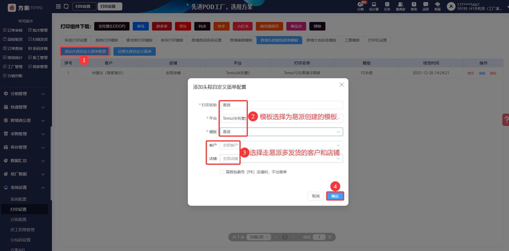Click 取消 to cancel the dialog
The height and width of the screenshot is (251, 509).
click(316, 196)
